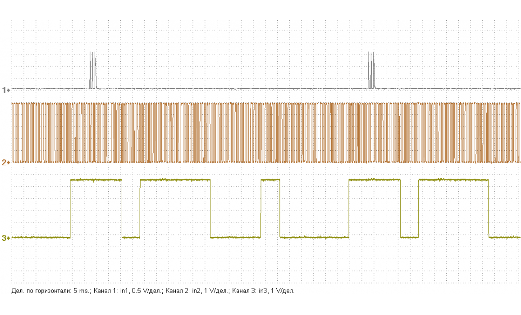Click the short low gap between first two channel 3 pulses

tap(131, 237)
